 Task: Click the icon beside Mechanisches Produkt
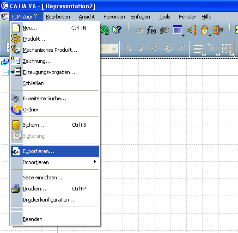tap(16, 49)
